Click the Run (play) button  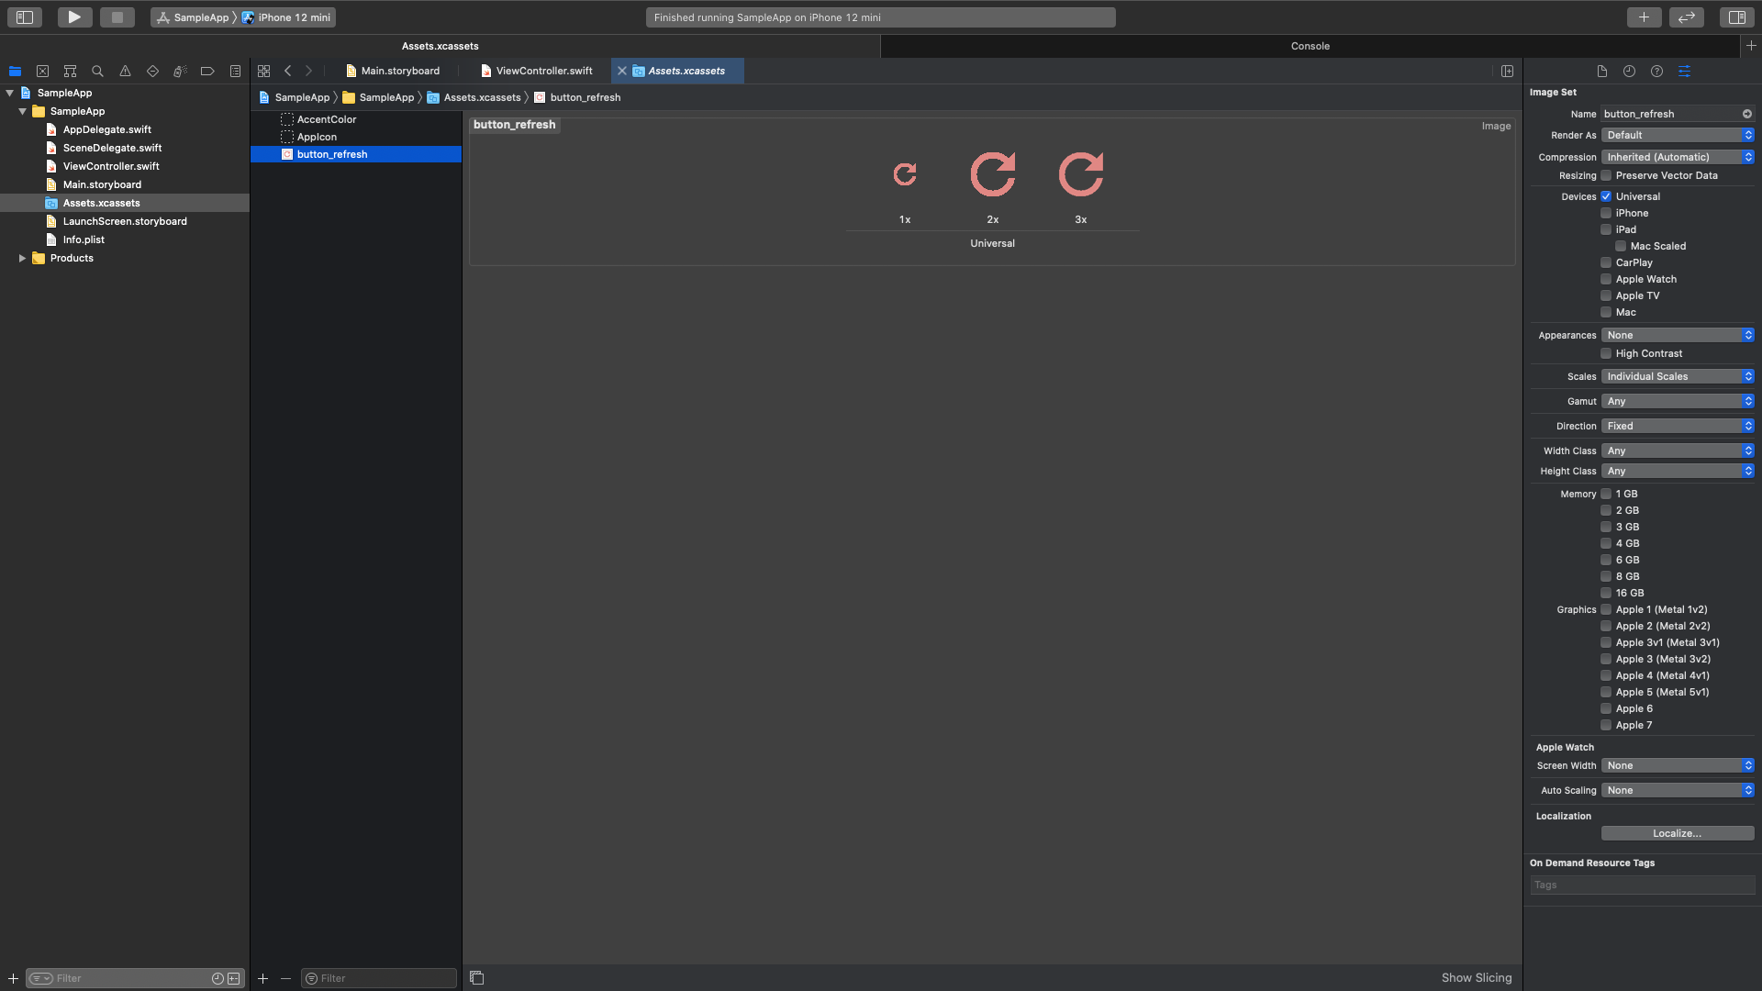click(74, 17)
